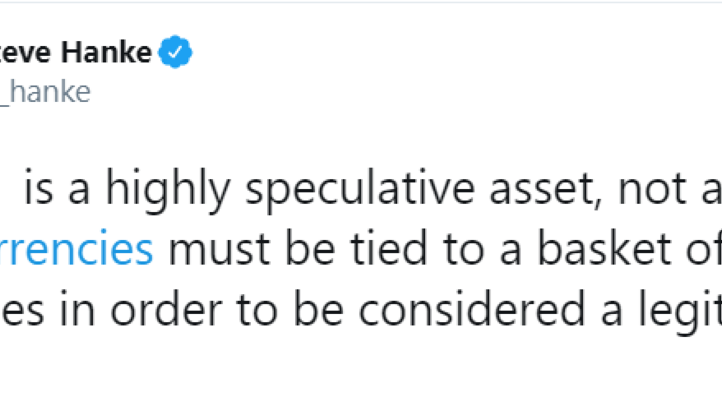
Task: Open the blue cryptocurrencies hashtag link
Action: (x=77, y=249)
